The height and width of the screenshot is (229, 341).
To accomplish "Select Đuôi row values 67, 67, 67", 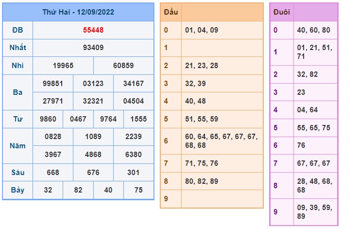I will point(314,163).
